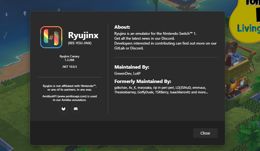Click the Ryujinx Canary version label
Screen dimensions: 260x151
coord(70,56)
